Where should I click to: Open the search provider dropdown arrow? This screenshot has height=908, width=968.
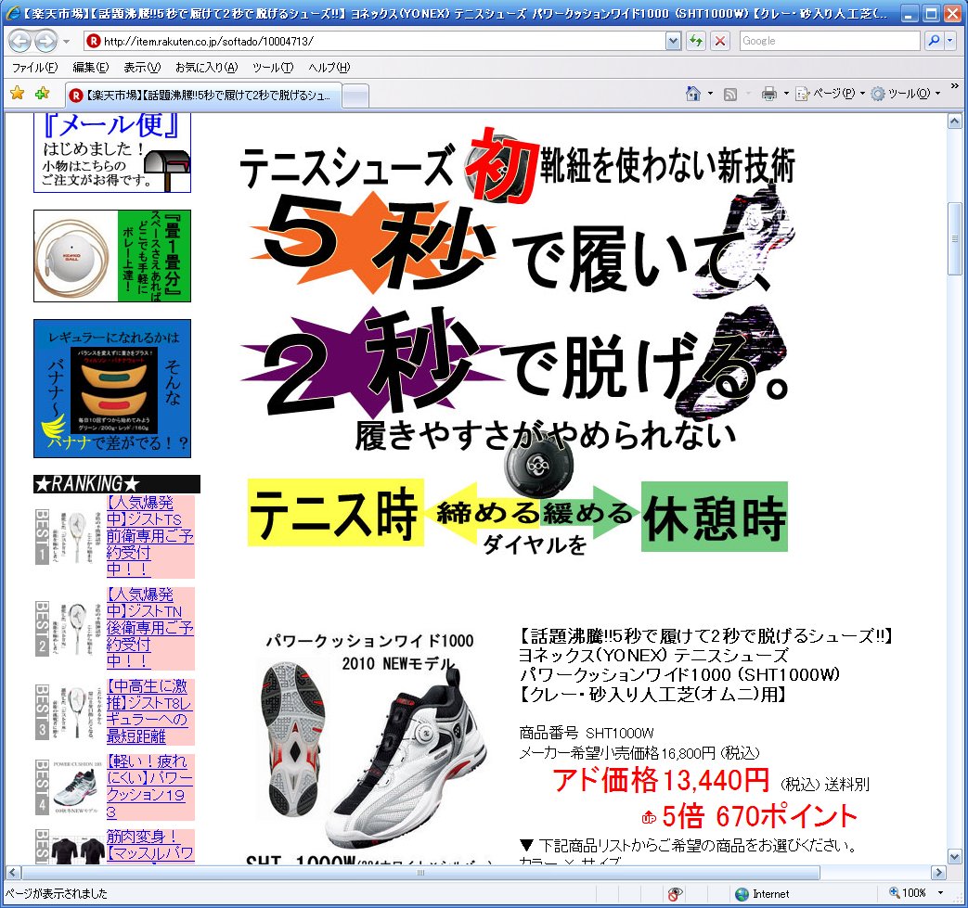[950, 41]
